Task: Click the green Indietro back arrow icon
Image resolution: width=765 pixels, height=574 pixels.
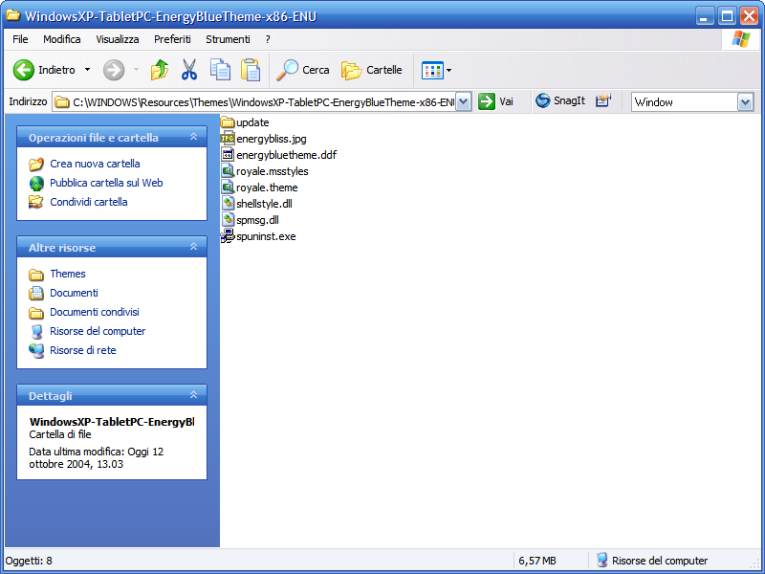Action: click(x=23, y=70)
